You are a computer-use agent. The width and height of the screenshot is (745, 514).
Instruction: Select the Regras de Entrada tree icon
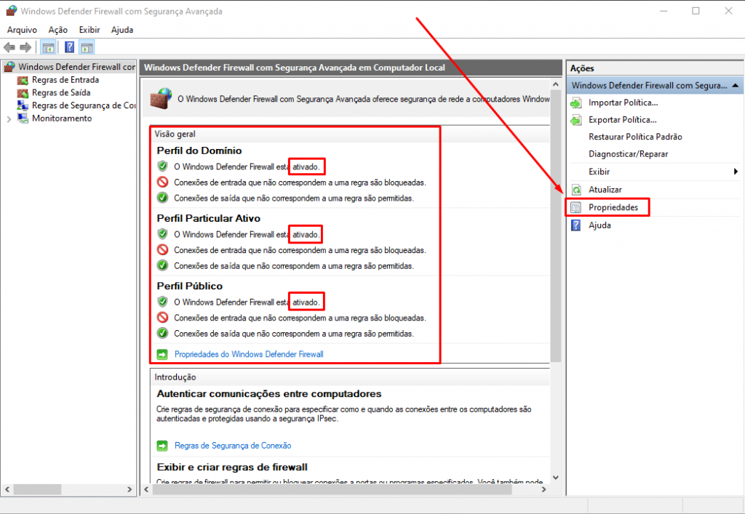pyautogui.click(x=23, y=80)
